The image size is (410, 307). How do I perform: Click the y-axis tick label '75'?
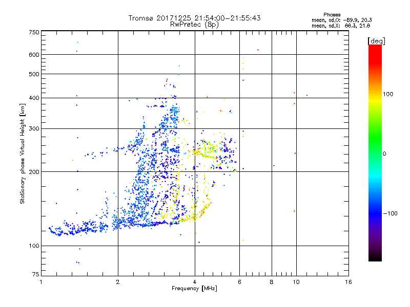click(x=36, y=274)
